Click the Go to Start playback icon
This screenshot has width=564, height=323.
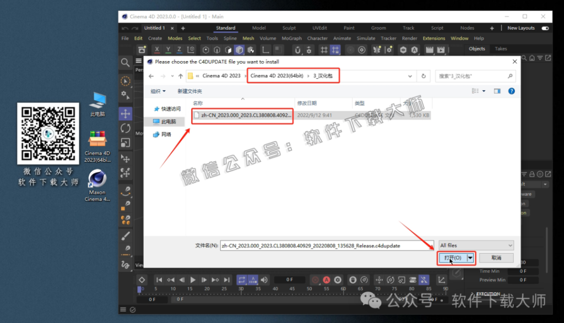click(159, 280)
